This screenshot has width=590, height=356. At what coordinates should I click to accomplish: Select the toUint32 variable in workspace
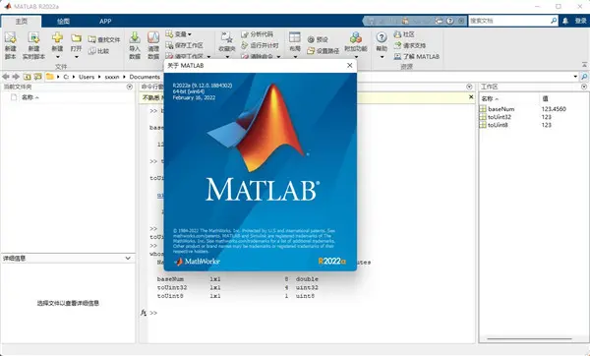(x=500, y=117)
